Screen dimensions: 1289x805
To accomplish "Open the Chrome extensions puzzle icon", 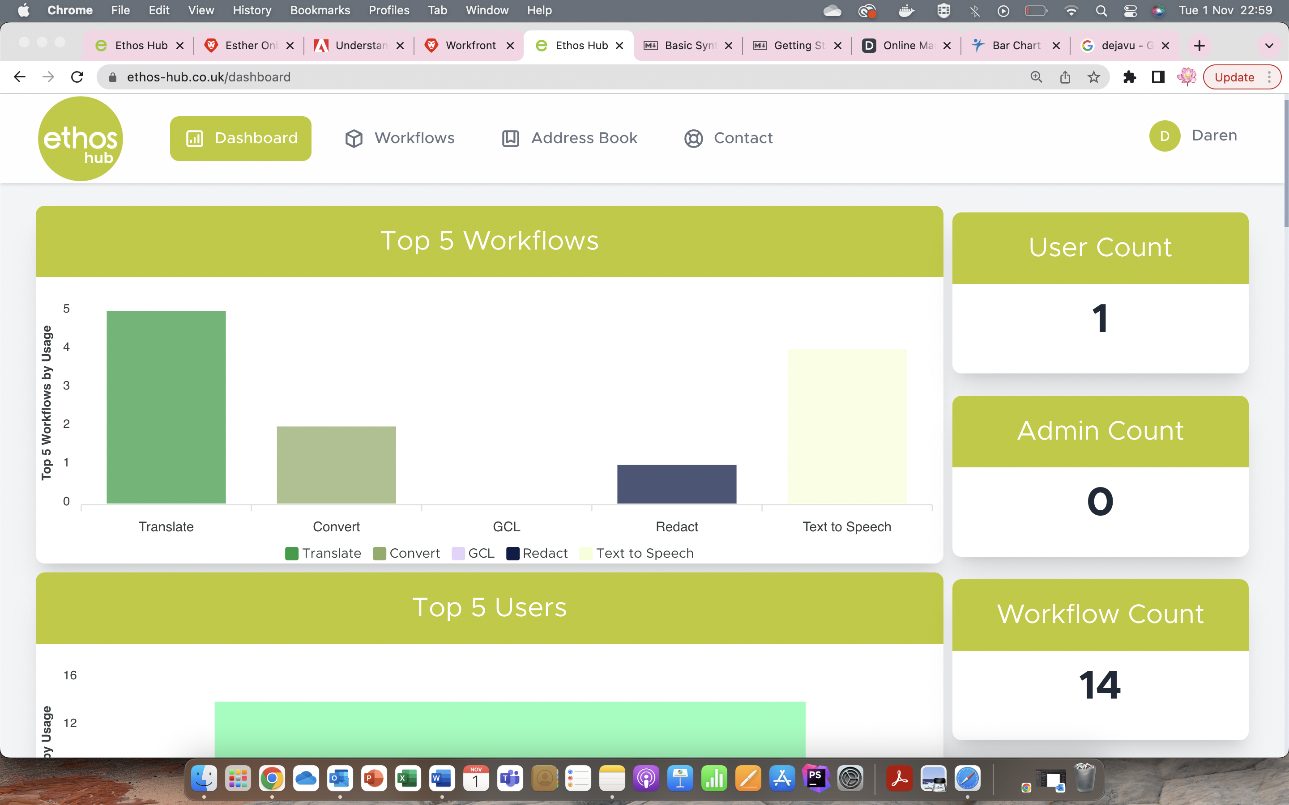I will click(1130, 76).
